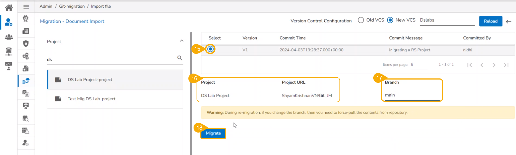
Task: Open the hamburger menu icon
Action: click(26, 7)
